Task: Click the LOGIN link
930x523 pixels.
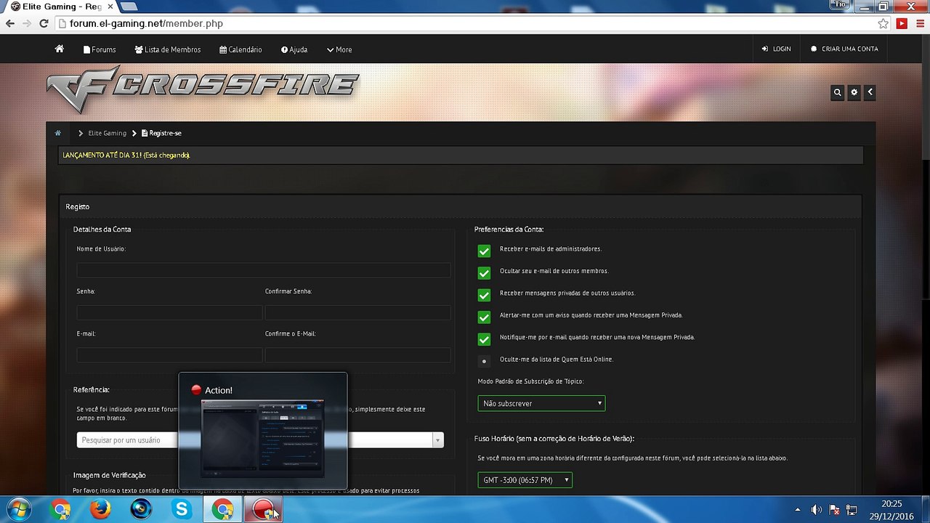Action: [x=776, y=49]
